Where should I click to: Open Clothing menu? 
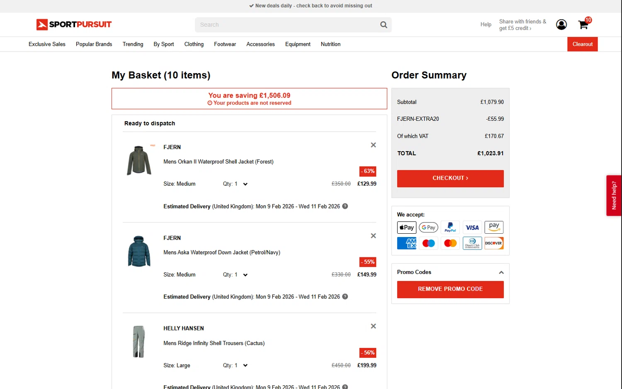pyautogui.click(x=194, y=44)
